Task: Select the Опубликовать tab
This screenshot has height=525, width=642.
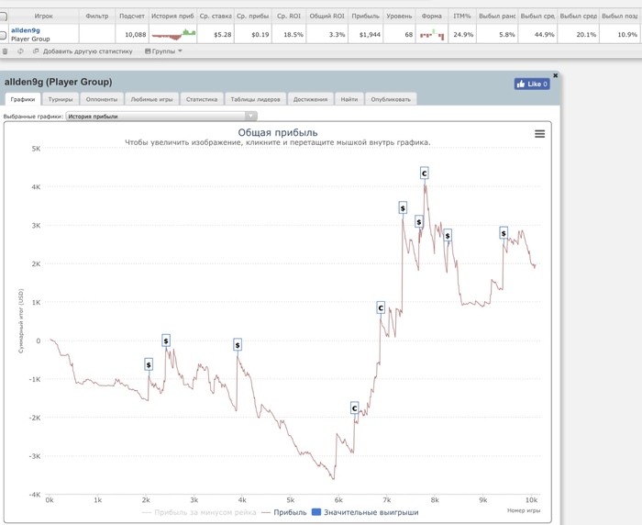Action: click(x=391, y=99)
